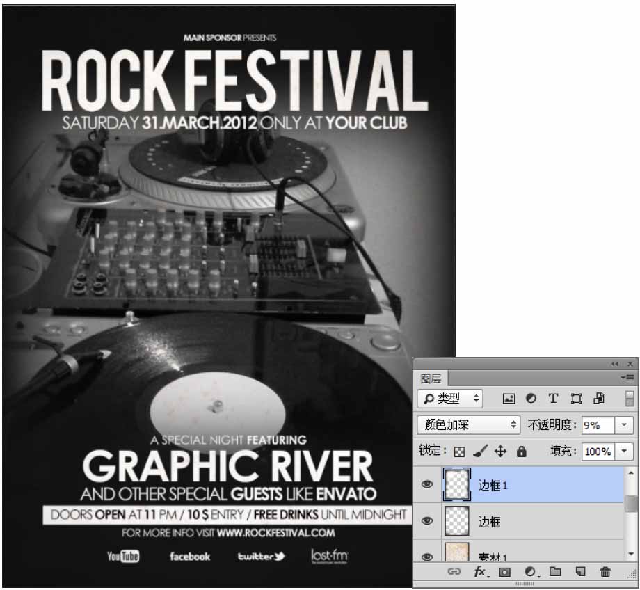The width and height of the screenshot is (640, 590).
Task: Lock transparent pixels icon
Action: tap(459, 452)
